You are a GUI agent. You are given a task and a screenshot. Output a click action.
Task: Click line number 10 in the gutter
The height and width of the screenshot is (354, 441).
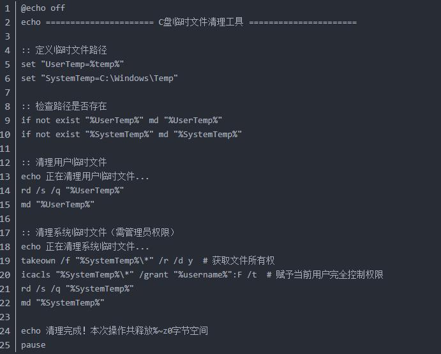(x=6, y=135)
